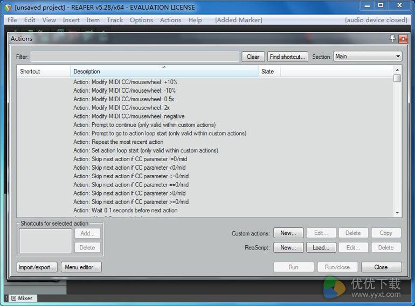Open the File menu
Screen dimensions: 415x306
point(12,20)
